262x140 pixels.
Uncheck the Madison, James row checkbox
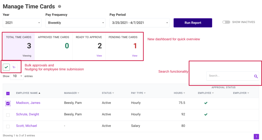click(8, 103)
